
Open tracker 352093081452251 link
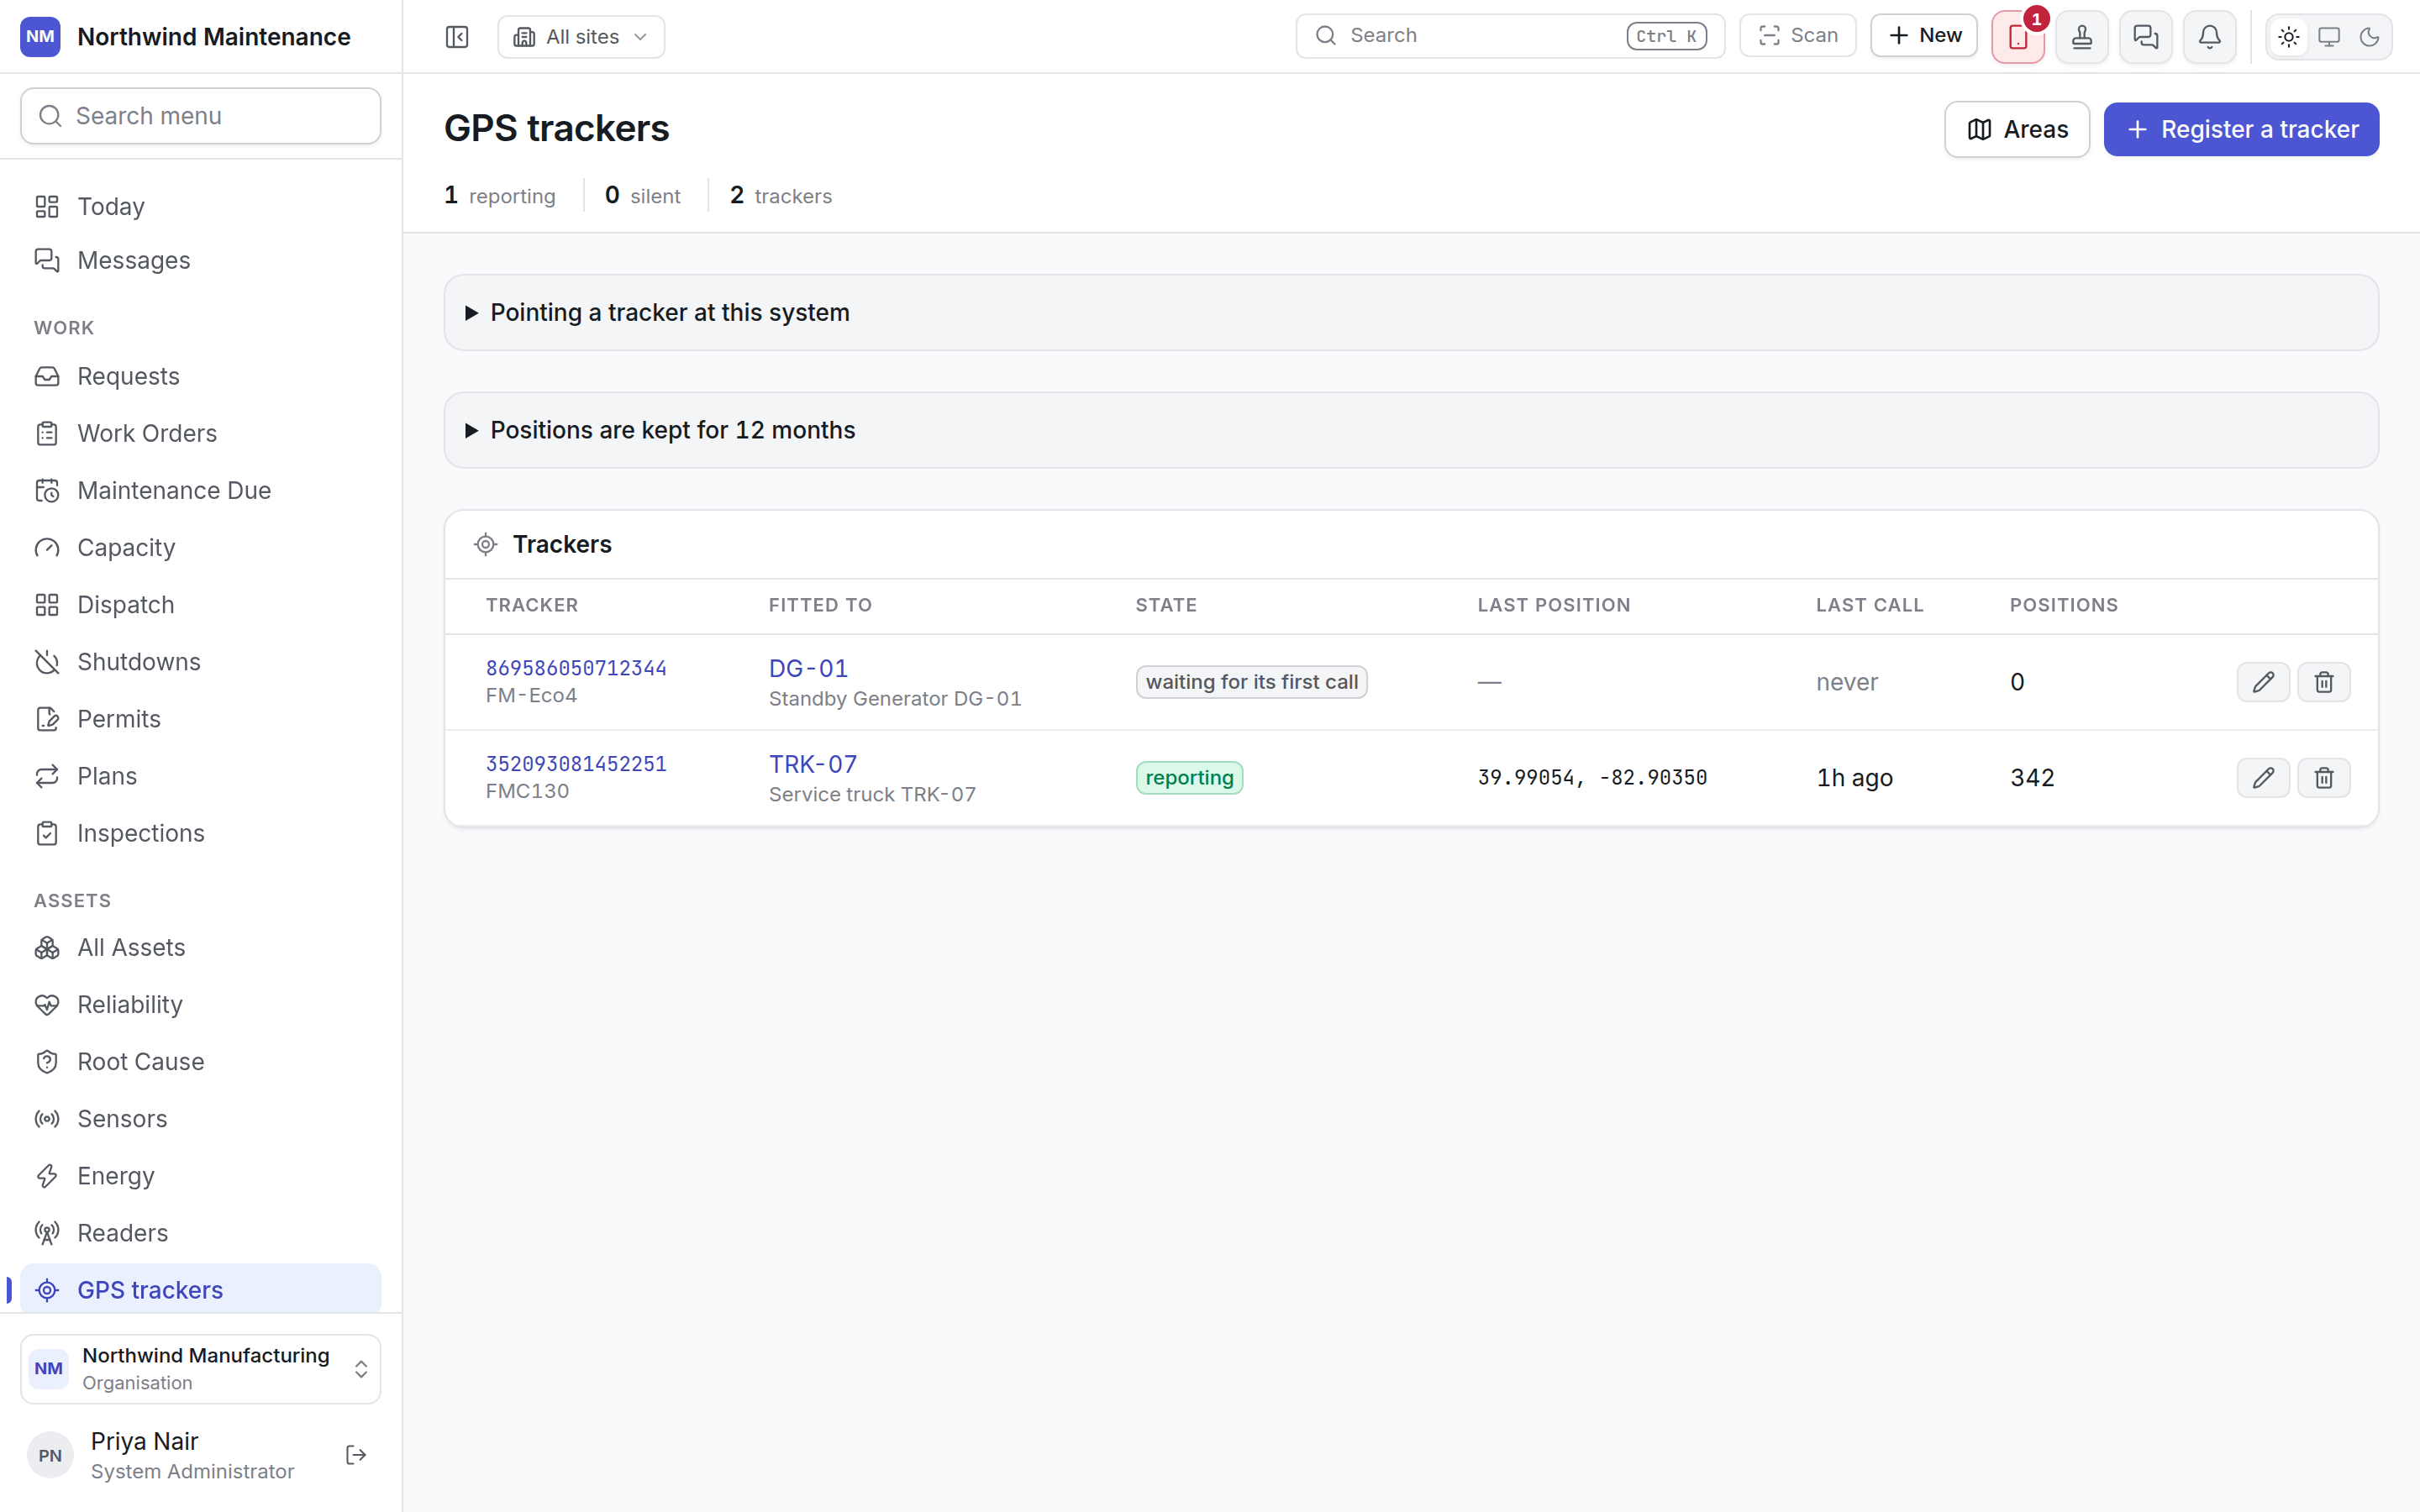pos(576,764)
